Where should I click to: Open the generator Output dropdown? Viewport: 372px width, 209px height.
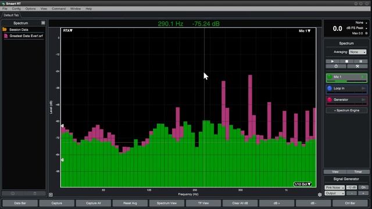[335, 193]
